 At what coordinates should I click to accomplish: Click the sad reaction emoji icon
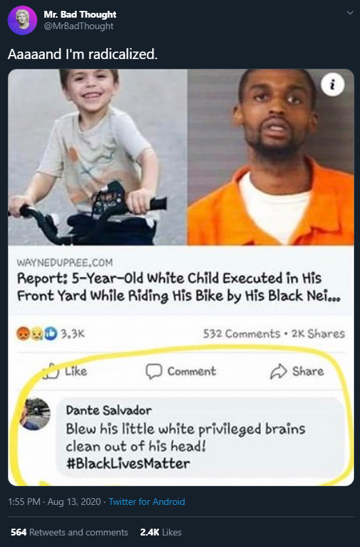coord(37,334)
